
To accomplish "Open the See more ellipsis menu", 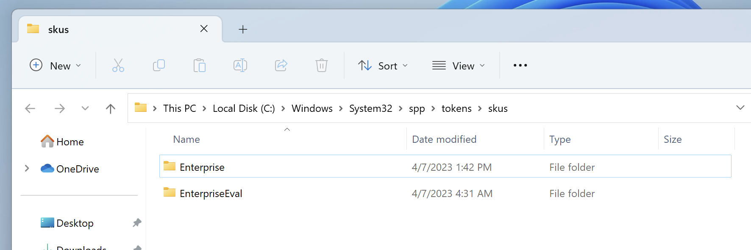I will point(520,66).
